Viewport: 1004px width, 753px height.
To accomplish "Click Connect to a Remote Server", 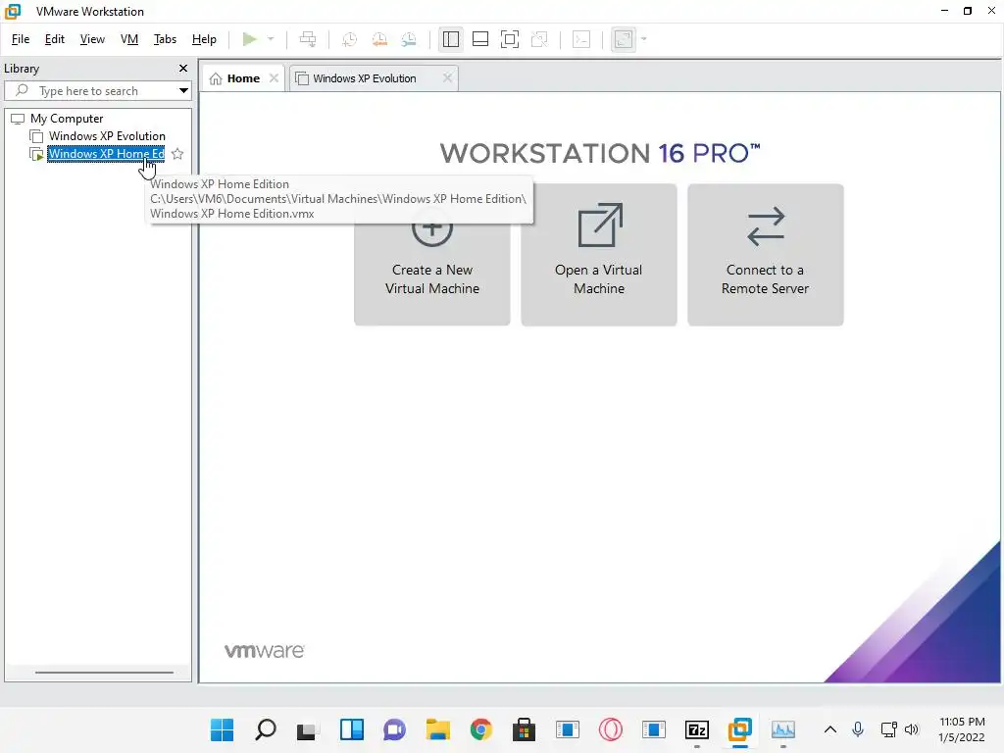I will coord(765,255).
